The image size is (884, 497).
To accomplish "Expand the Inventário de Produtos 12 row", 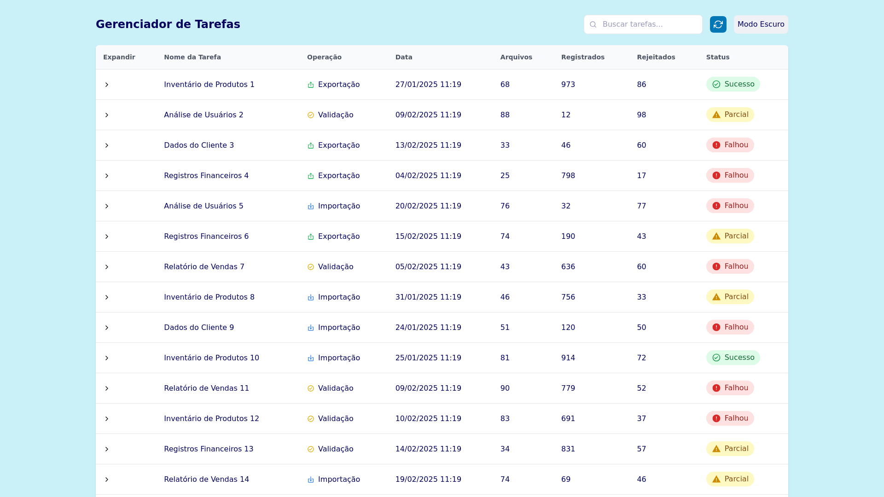I will pos(107,419).
